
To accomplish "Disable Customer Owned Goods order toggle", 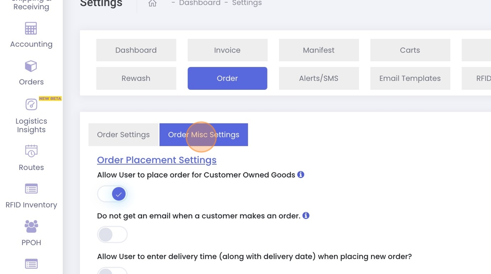I will coord(112,194).
